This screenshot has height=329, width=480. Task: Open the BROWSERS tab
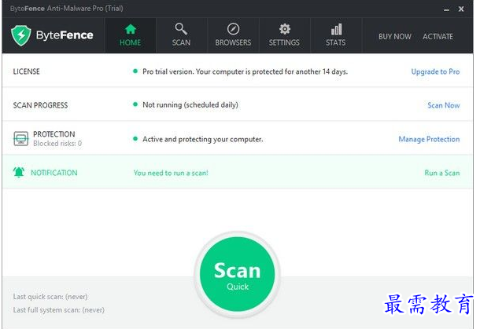(233, 35)
